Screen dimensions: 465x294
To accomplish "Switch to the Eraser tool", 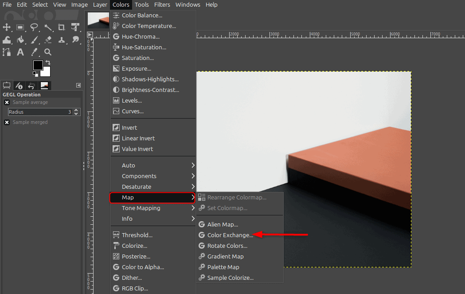I will pos(48,40).
